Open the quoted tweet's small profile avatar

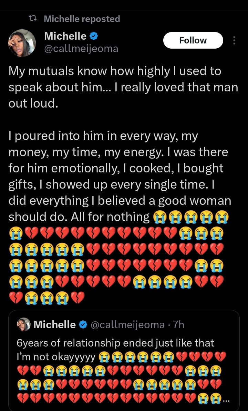point(24,324)
